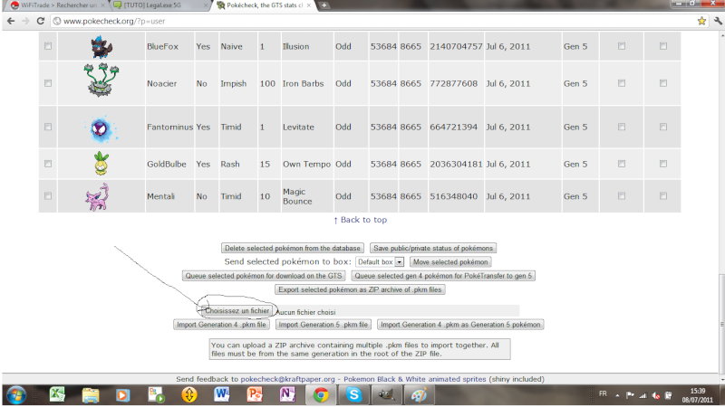Open the Default box dropdown
725x407 pixels.
point(380,261)
